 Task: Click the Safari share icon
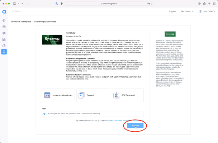click(204, 3)
